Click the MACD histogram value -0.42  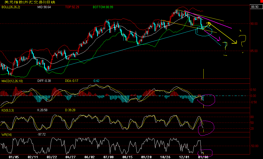coord(96,81)
